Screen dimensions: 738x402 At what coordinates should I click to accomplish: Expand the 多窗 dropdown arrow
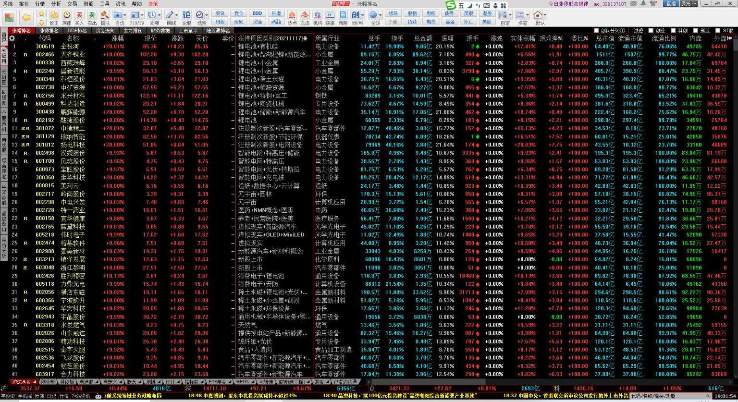[x=528, y=15]
